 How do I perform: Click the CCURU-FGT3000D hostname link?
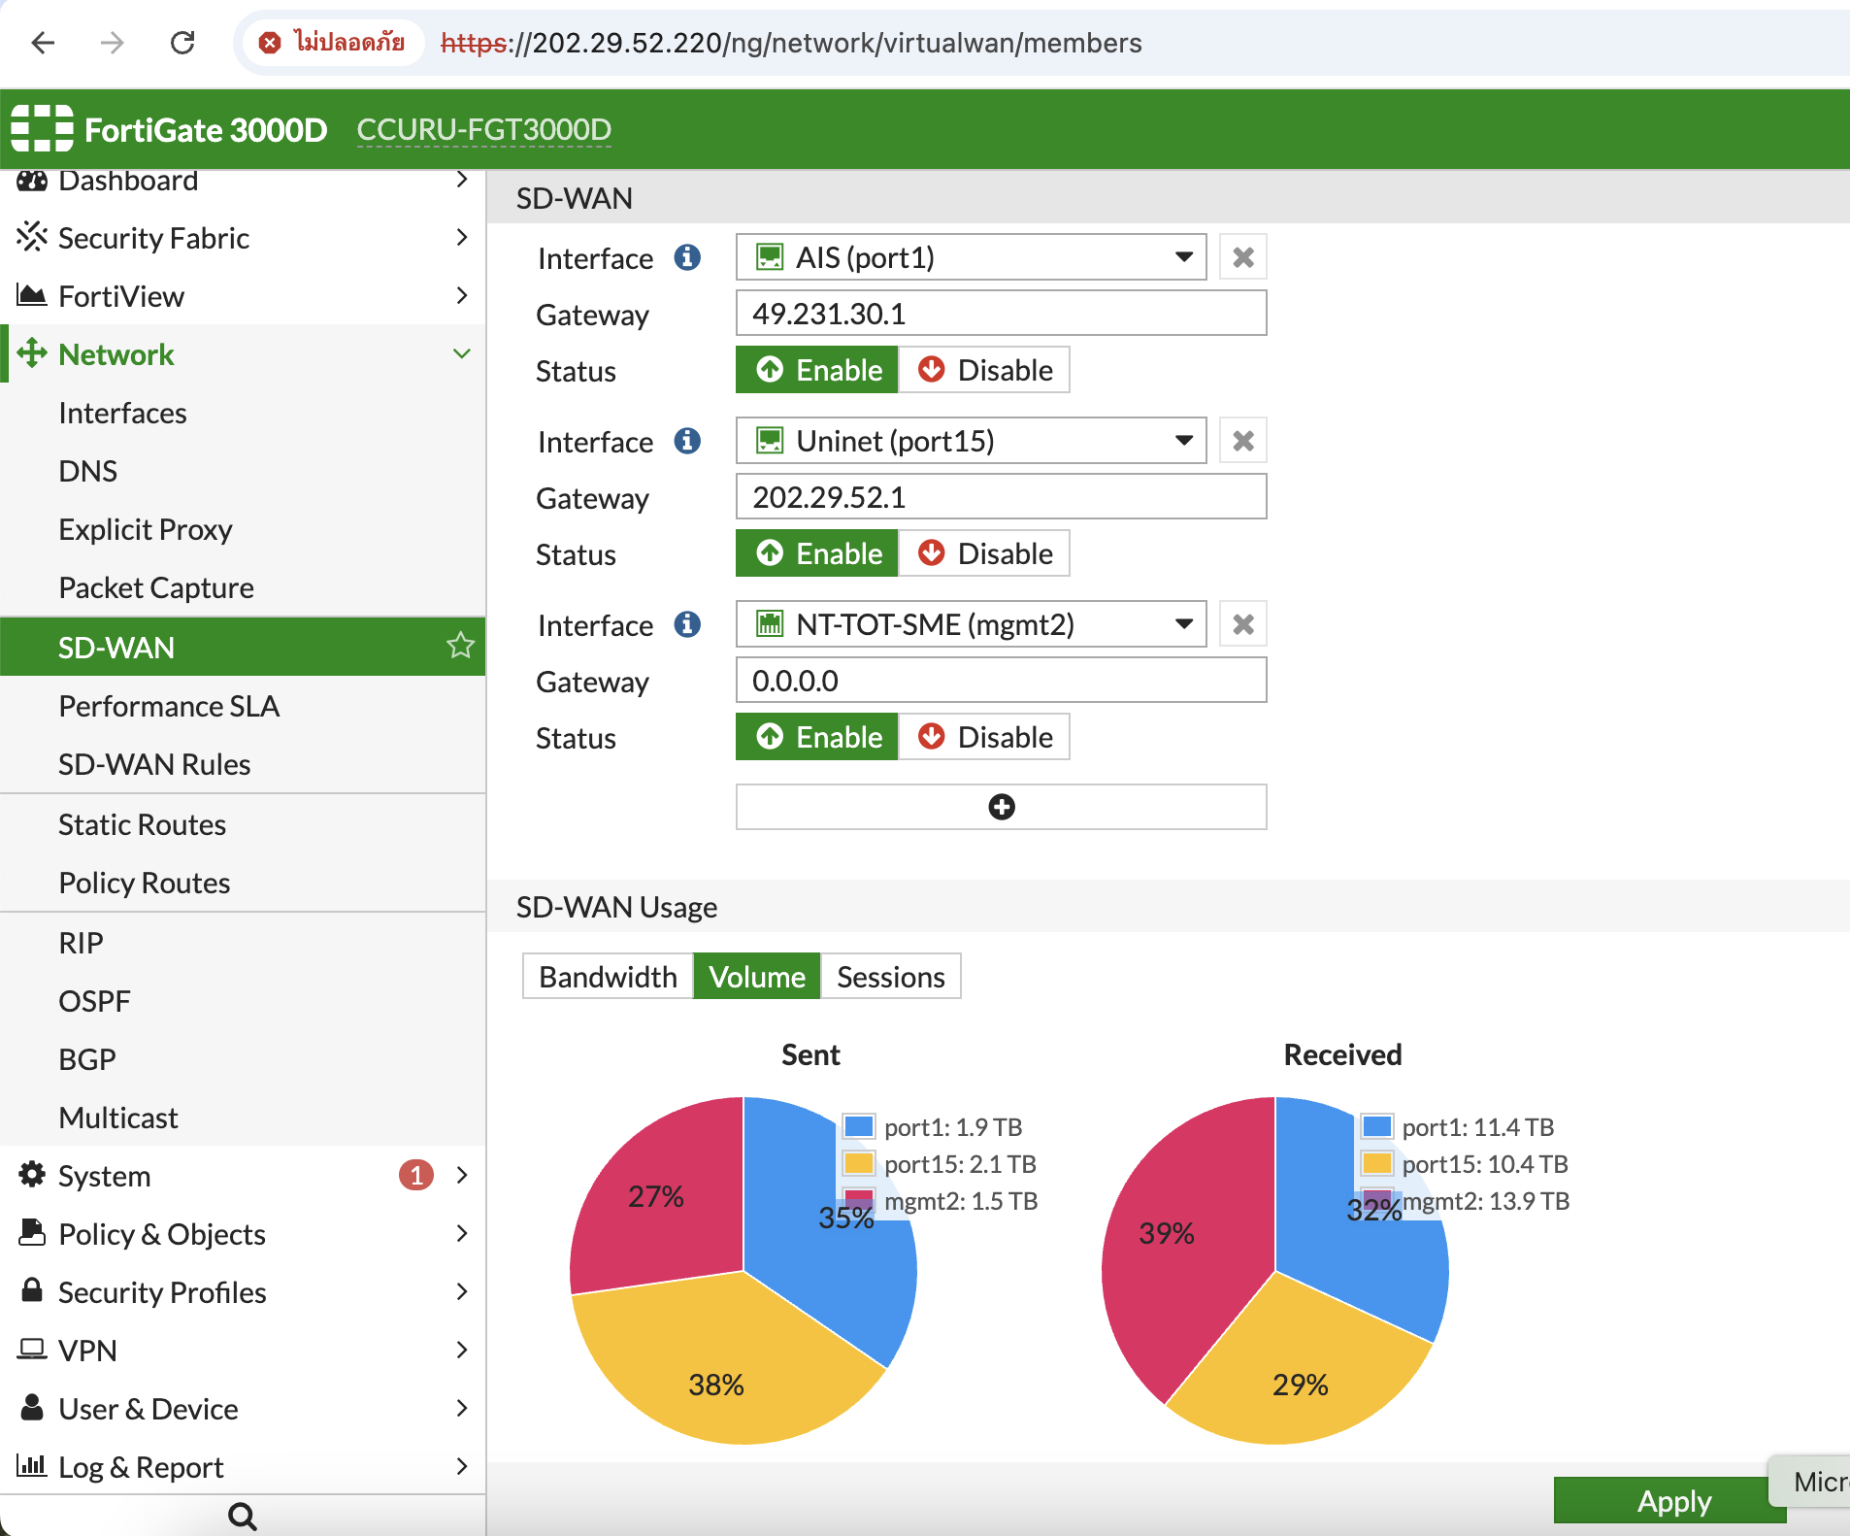click(x=484, y=129)
